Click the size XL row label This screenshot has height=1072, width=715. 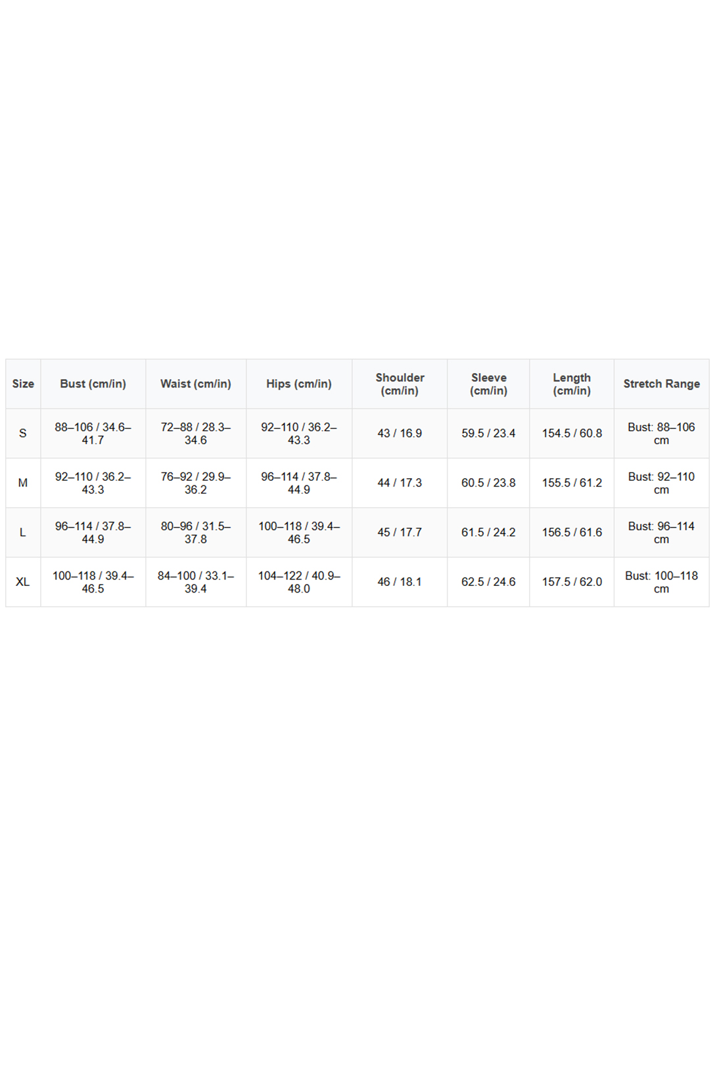pyautogui.click(x=23, y=582)
